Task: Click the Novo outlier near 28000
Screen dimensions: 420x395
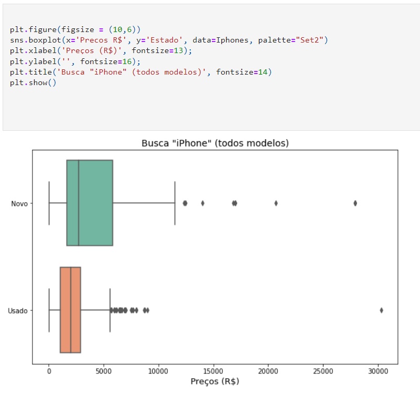Action: pyautogui.click(x=355, y=203)
